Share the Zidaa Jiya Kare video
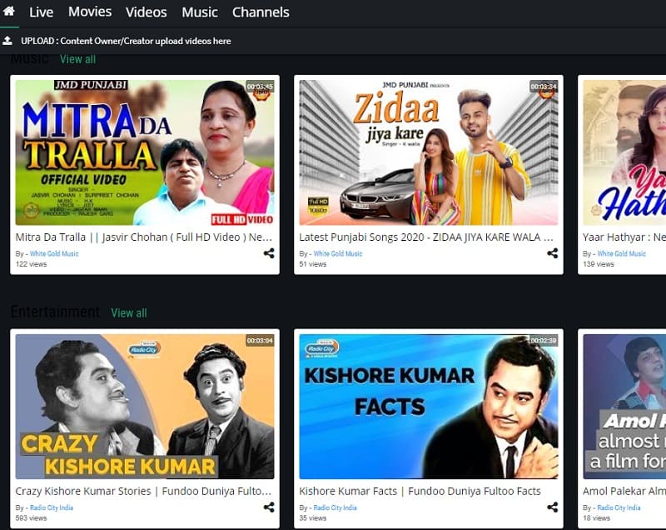 (x=552, y=253)
